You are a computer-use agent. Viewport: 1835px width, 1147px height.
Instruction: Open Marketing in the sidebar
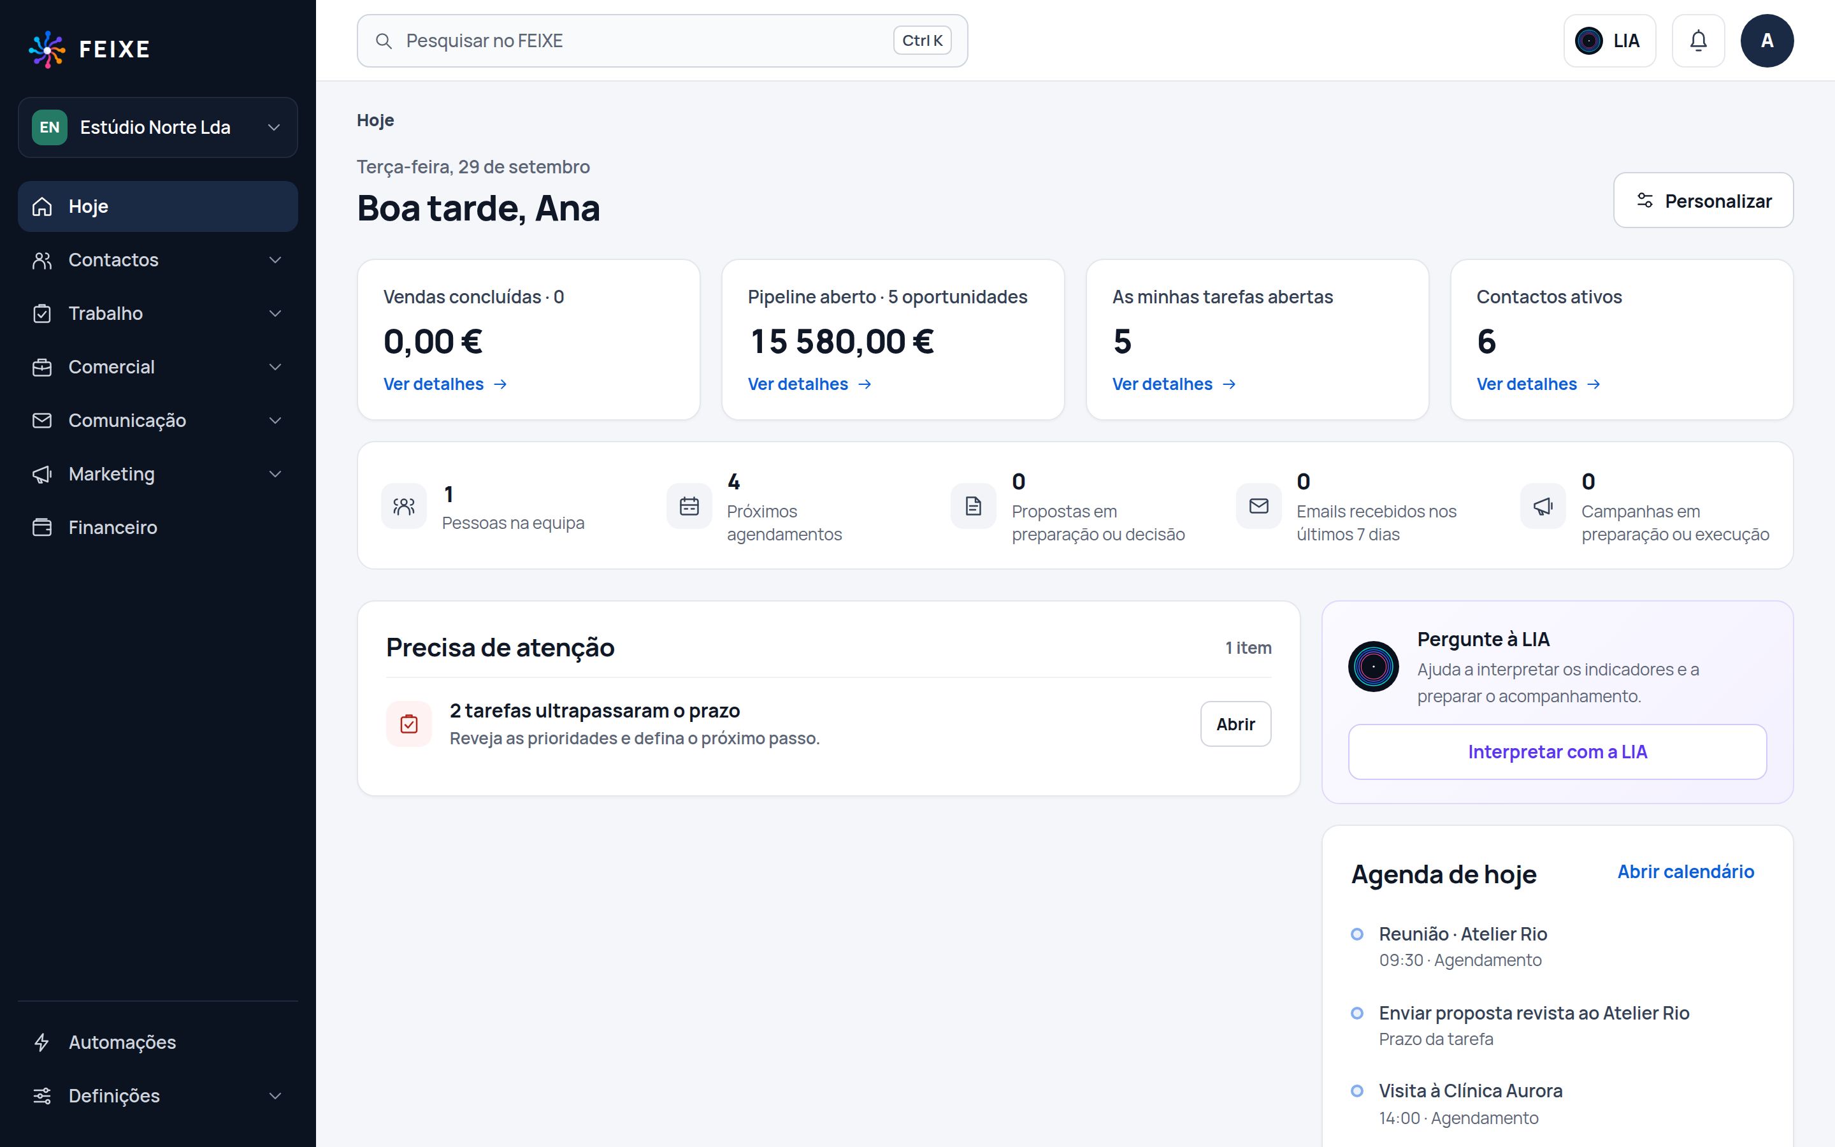click(x=158, y=474)
